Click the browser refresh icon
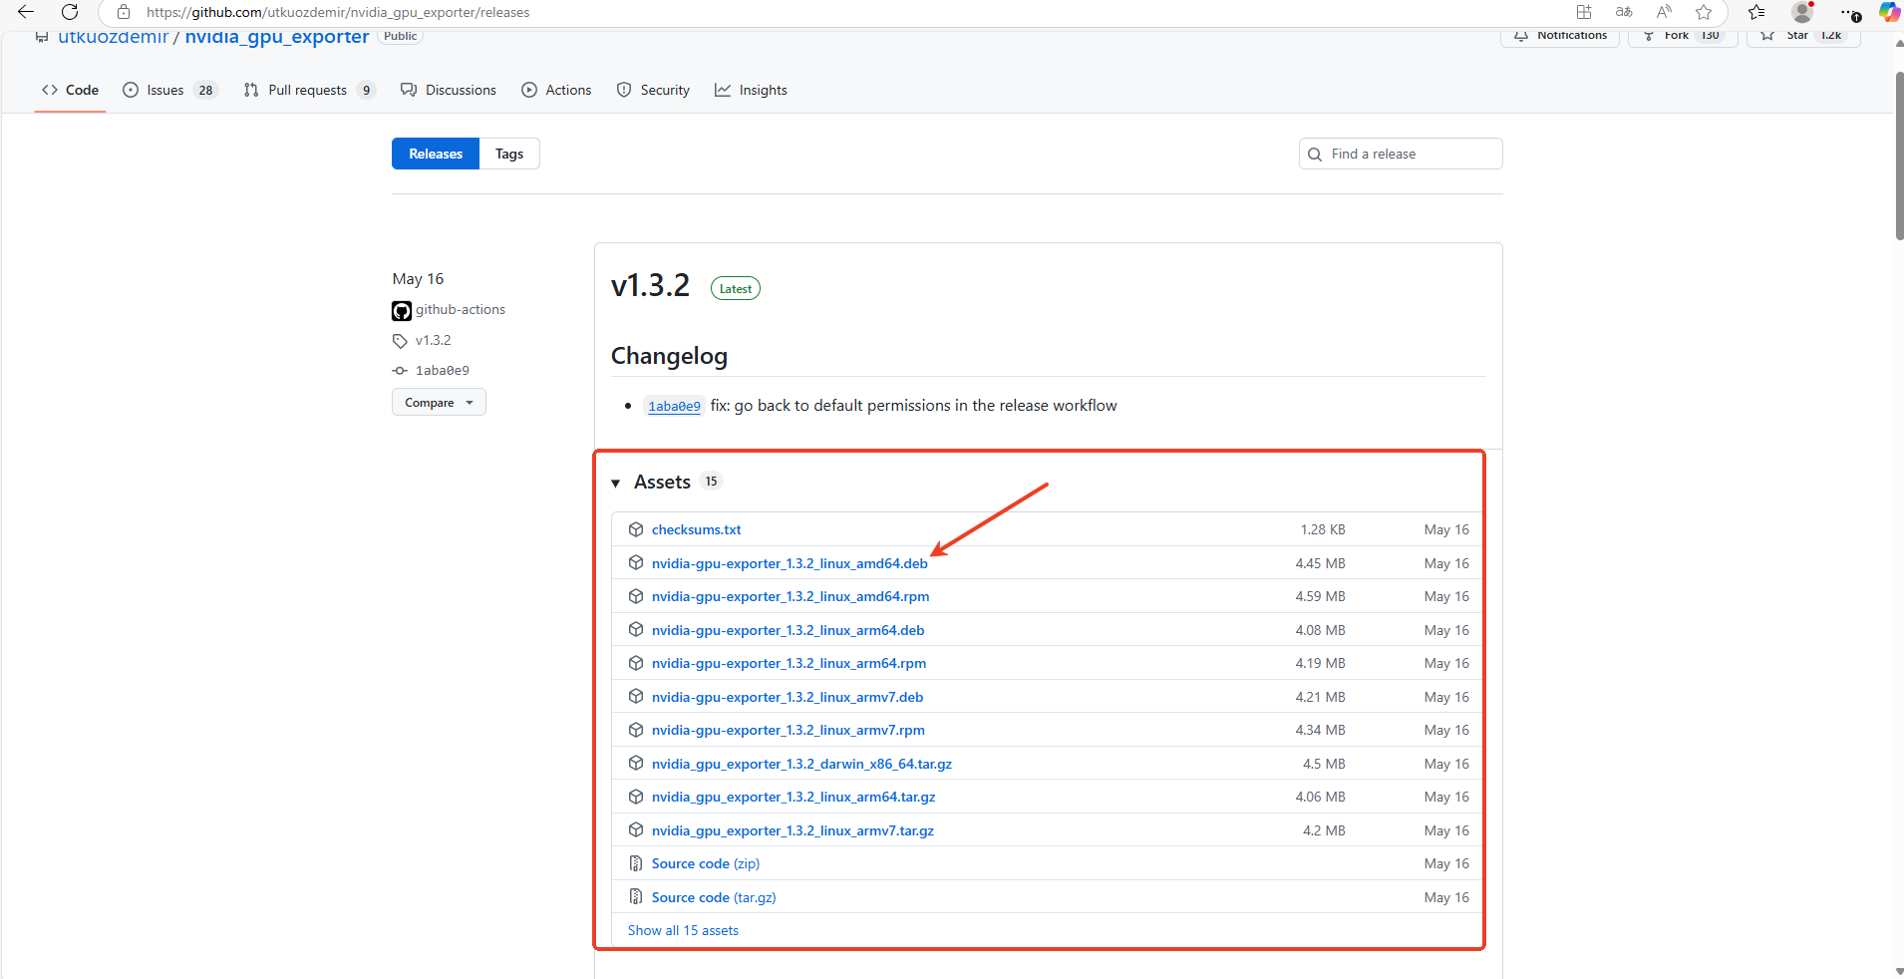Screen dimensions: 1904x979 pyautogui.click(x=70, y=12)
